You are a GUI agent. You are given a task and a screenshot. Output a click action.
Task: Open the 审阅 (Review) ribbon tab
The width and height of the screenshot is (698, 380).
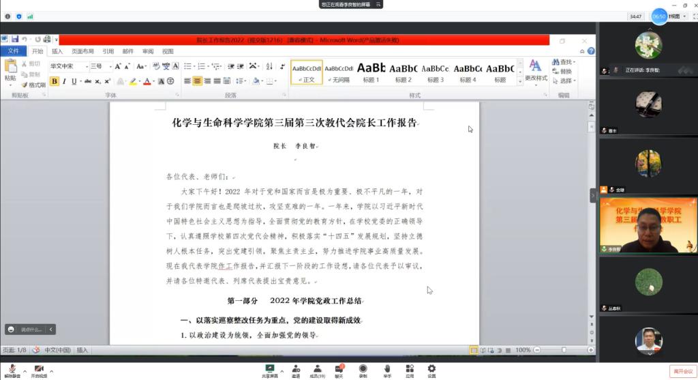coord(148,51)
